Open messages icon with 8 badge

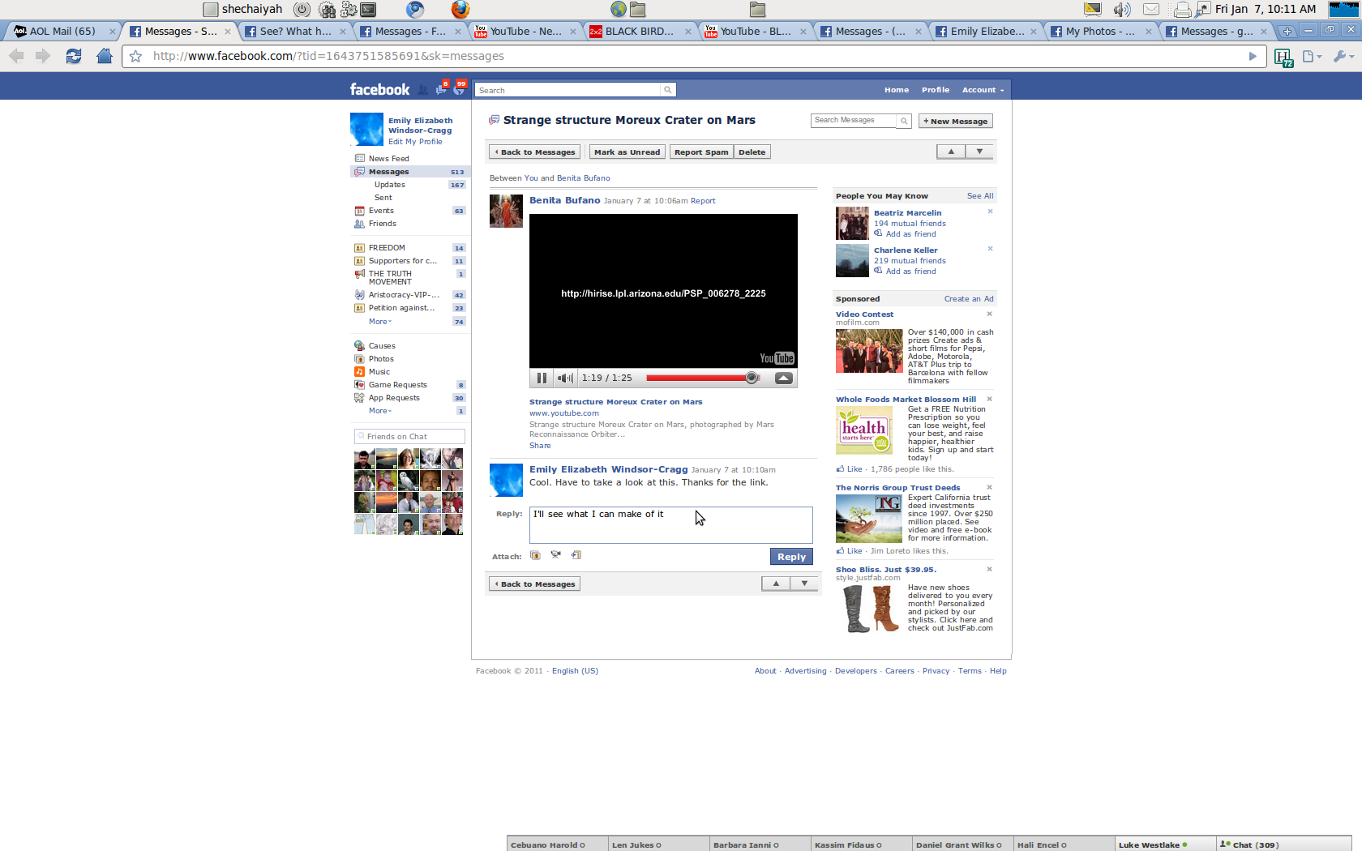click(x=441, y=88)
